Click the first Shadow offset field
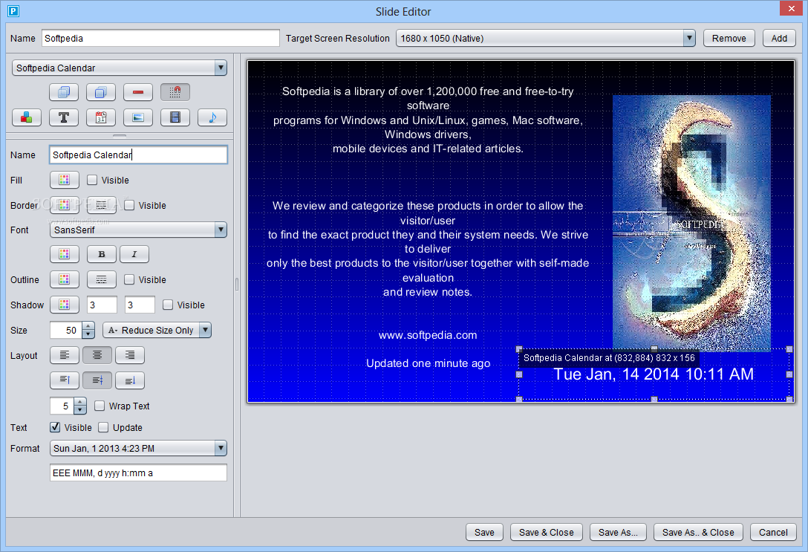The image size is (808, 552). click(102, 305)
